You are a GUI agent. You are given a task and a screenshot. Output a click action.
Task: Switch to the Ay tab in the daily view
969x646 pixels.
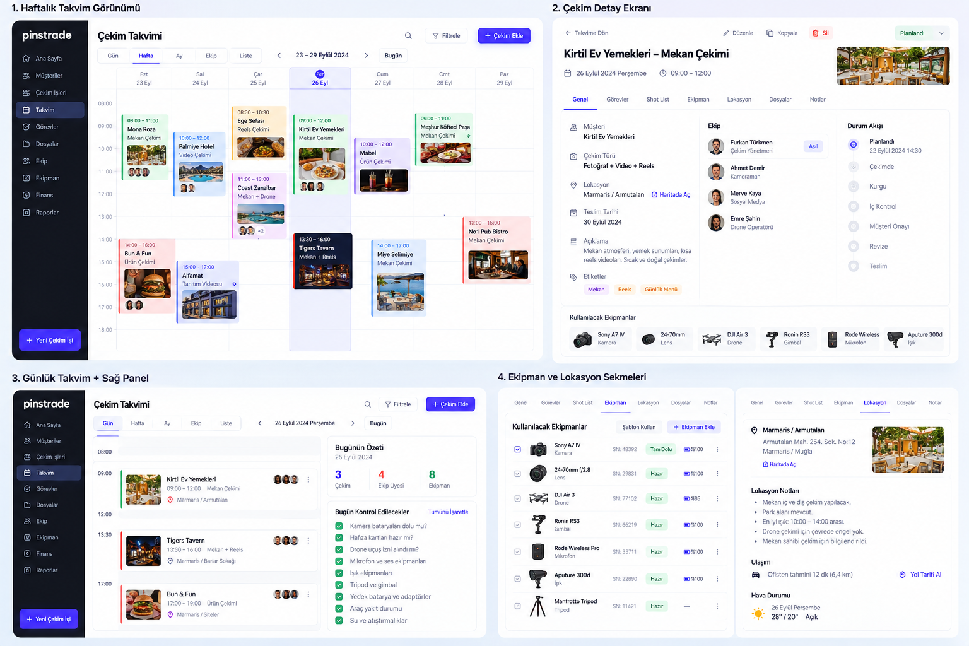[x=167, y=423]
